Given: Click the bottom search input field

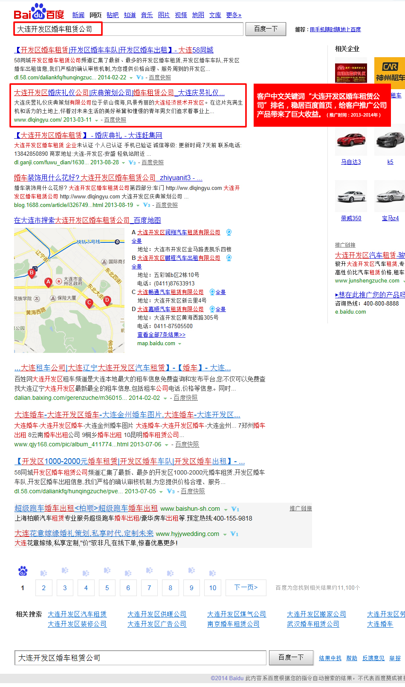Looking at the screenshot, I should (x=140, y=658).
